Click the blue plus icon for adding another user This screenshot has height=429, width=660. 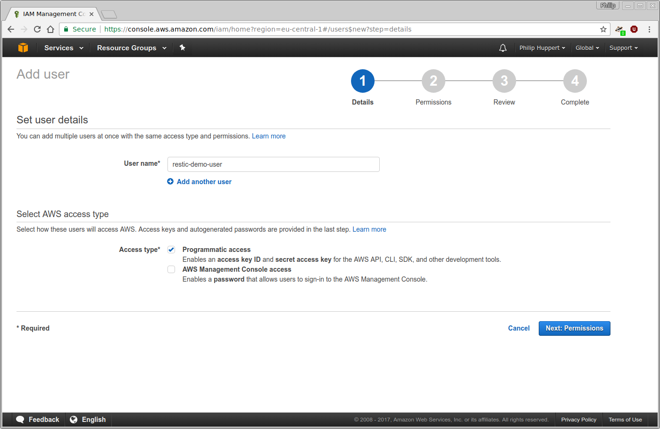(170, 181)
